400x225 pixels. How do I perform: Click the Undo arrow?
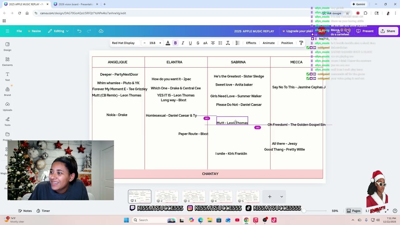(x=79, y=31)
